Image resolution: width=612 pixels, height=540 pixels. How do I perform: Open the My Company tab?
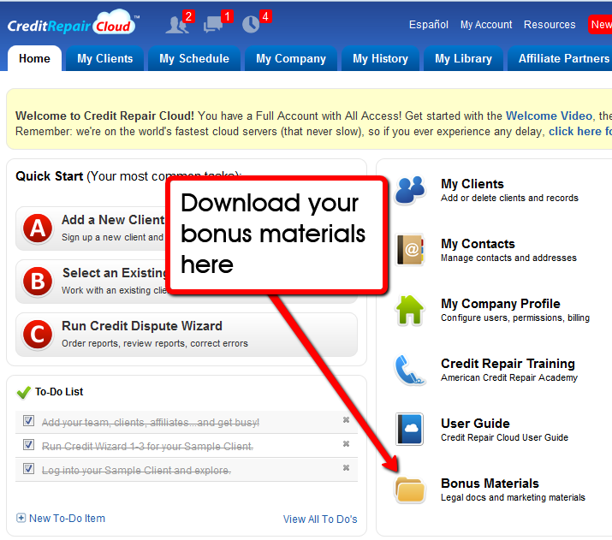coord(291,58)
